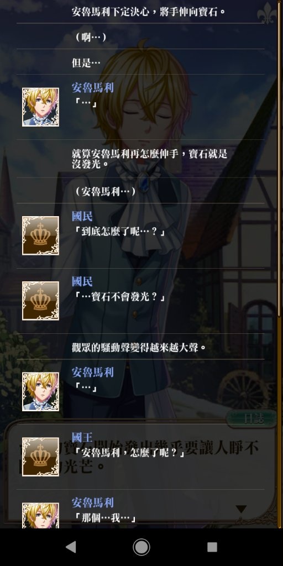This screenshot has width=283, height=566.
Task: Select log line 安魯馬利下定決心，將手伸向寶石。
Action: point(148,12)
